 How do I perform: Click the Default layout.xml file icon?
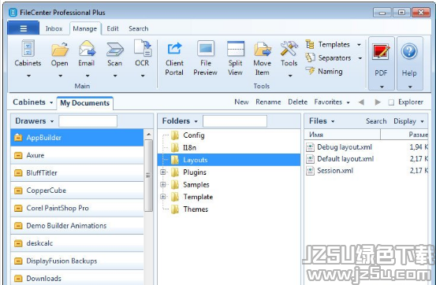(310, 159)
